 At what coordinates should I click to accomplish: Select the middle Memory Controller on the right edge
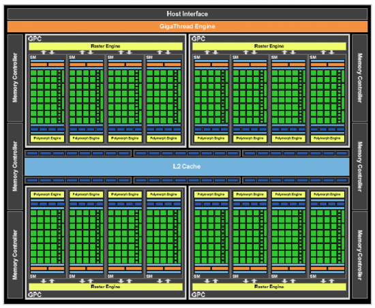[360, 166]
